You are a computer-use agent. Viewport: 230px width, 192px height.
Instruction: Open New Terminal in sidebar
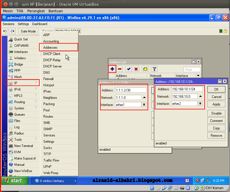coord(23,146)
